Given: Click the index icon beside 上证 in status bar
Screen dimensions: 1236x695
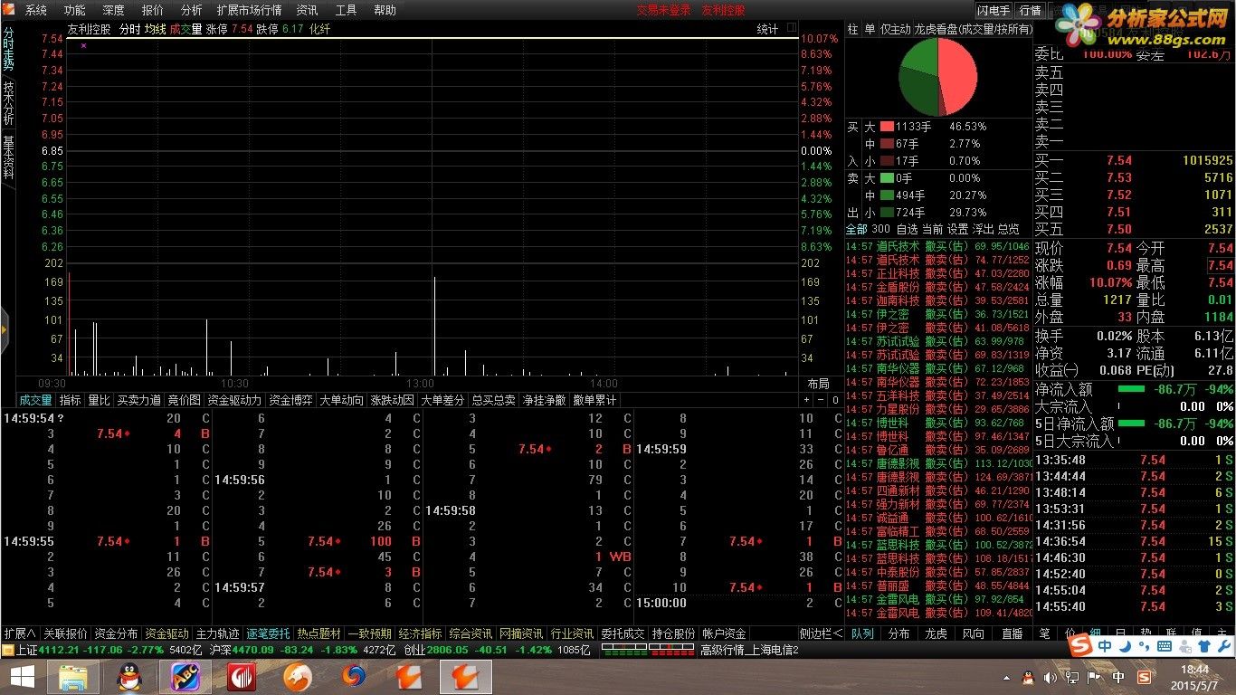Looking at the screenshot, I should pyautogui.click(x=7, y=650).
